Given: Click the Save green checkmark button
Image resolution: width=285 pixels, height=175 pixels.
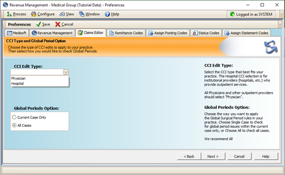Looking at the screenshot, I should [43, 24].
